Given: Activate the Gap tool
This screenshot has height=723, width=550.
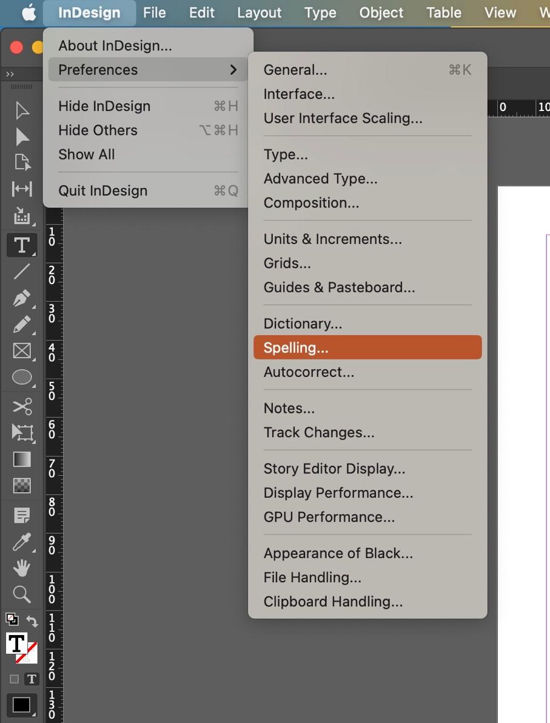Looking at the screenshot, I should (22, 189).
